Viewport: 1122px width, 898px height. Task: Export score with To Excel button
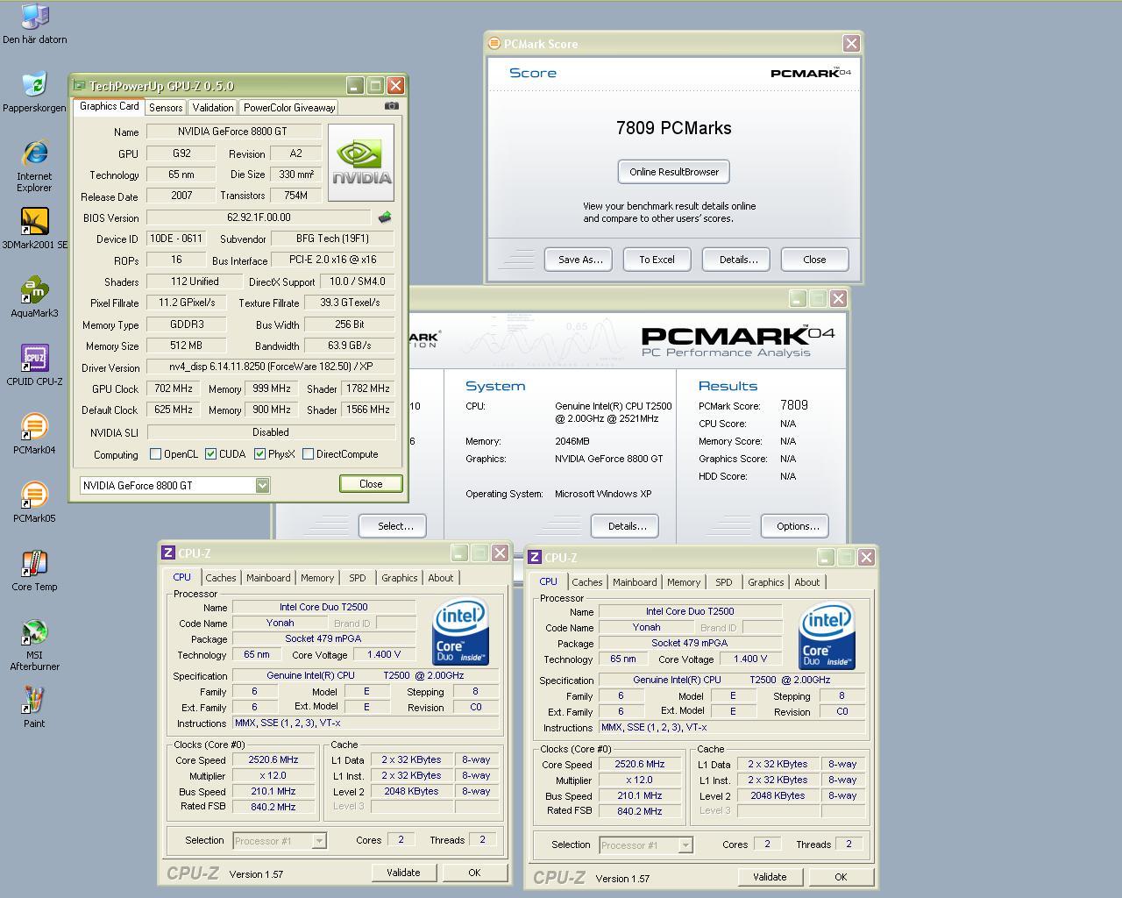657,260
